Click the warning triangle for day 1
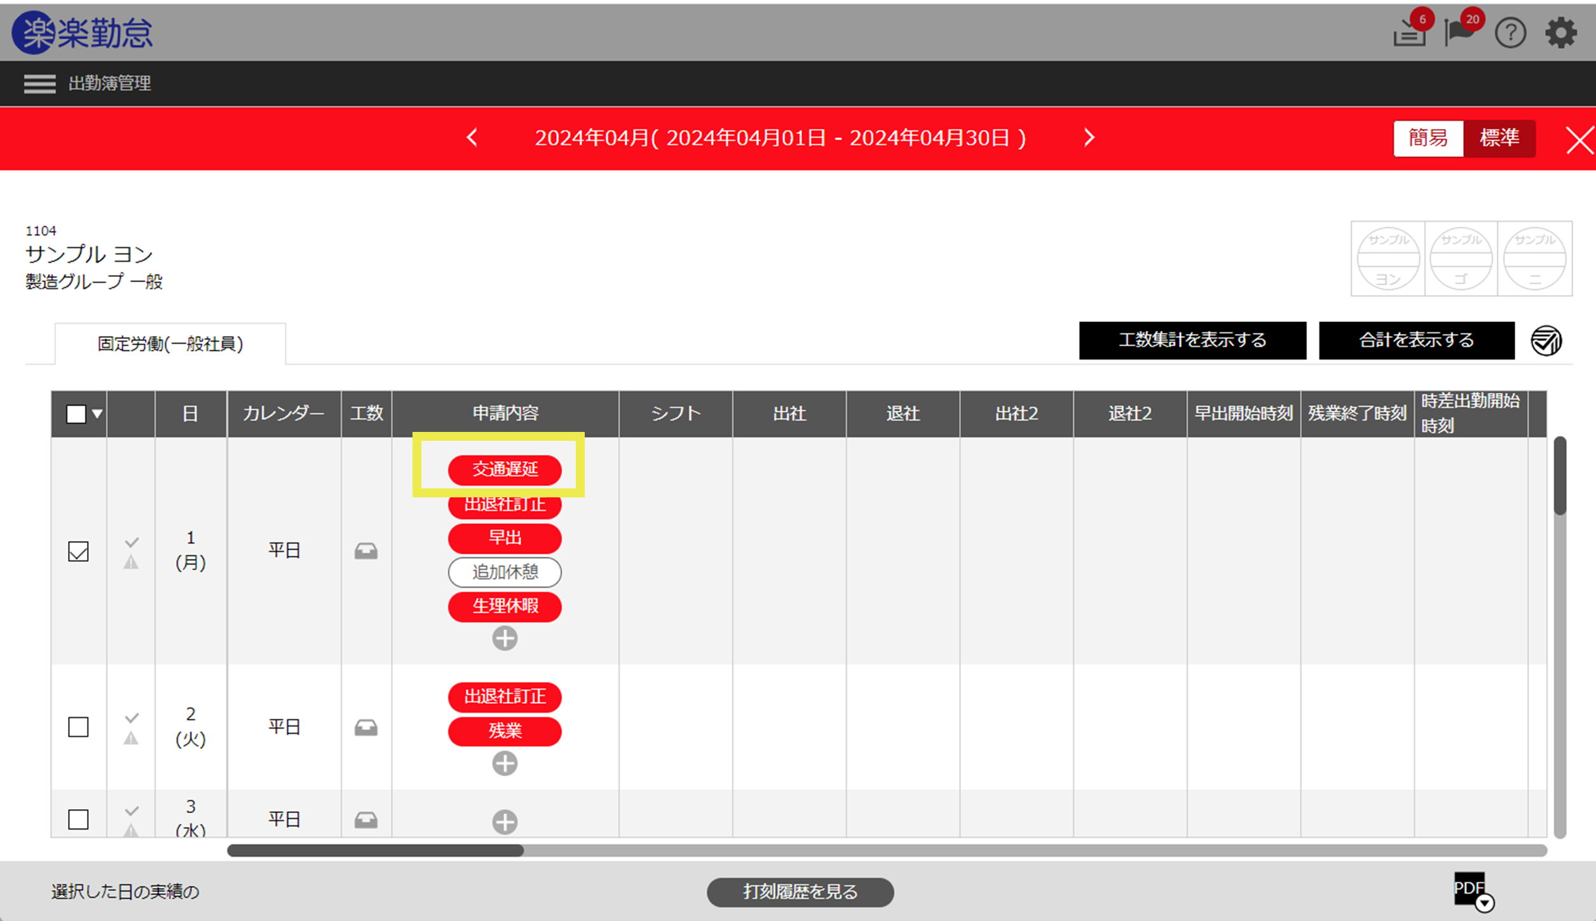Image resolution: width=1596 pixels, height=921 pixels. [x=131, y=562]
